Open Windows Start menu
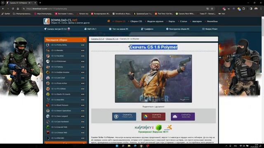 [117, 146]
